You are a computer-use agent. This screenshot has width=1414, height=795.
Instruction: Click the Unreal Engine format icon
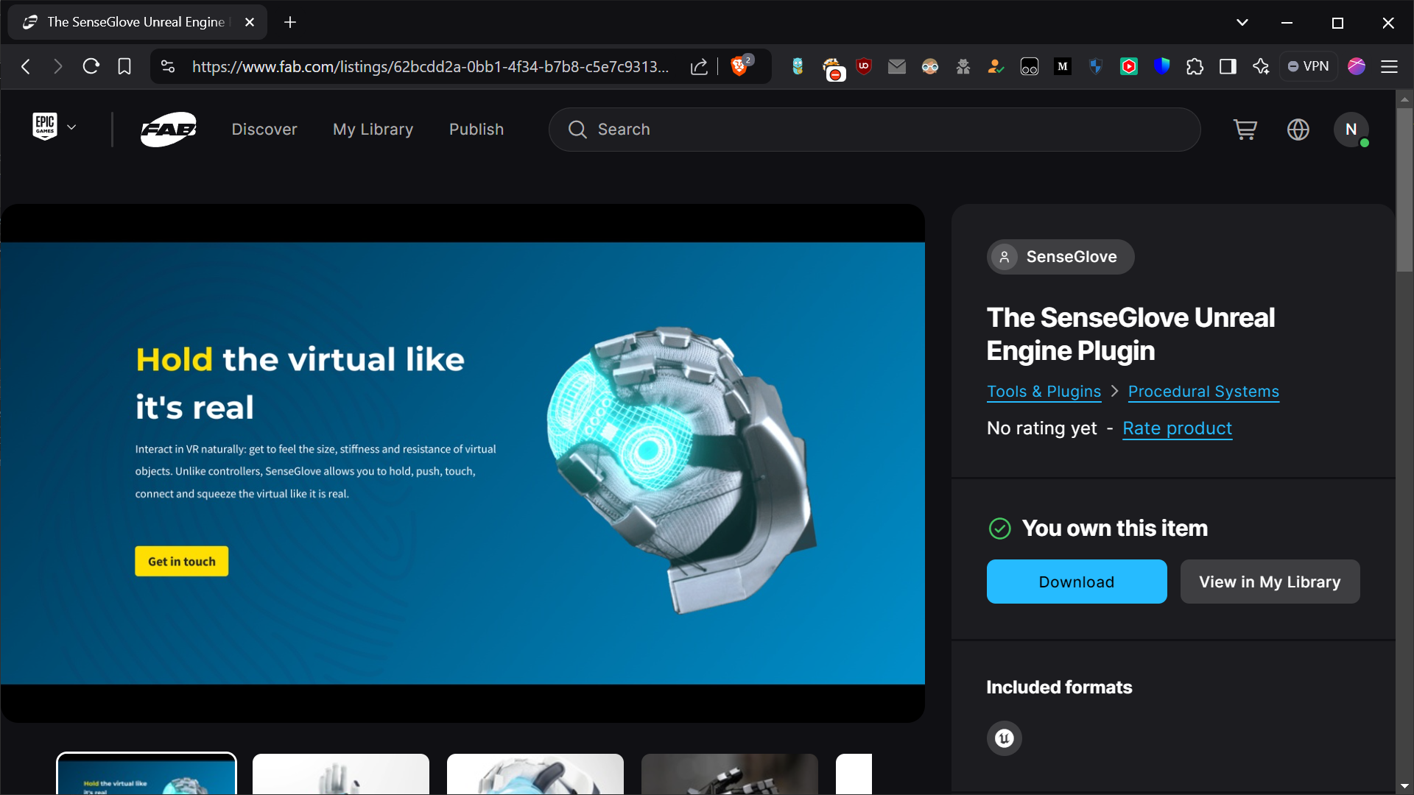pyautogui.click(x=1005, y=738)
